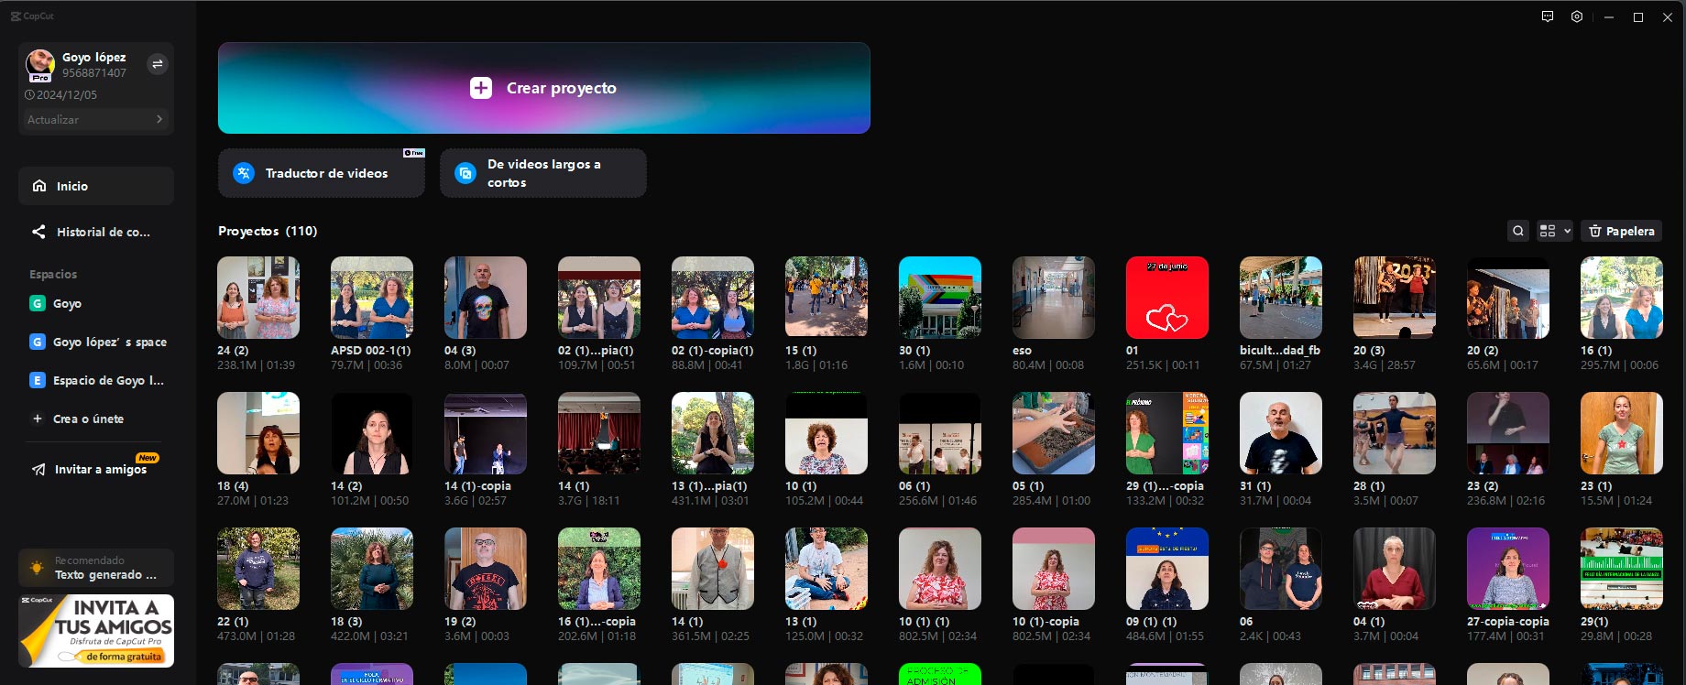
Task: Open project 10 (1)-copia
Action: (1054, 569)
